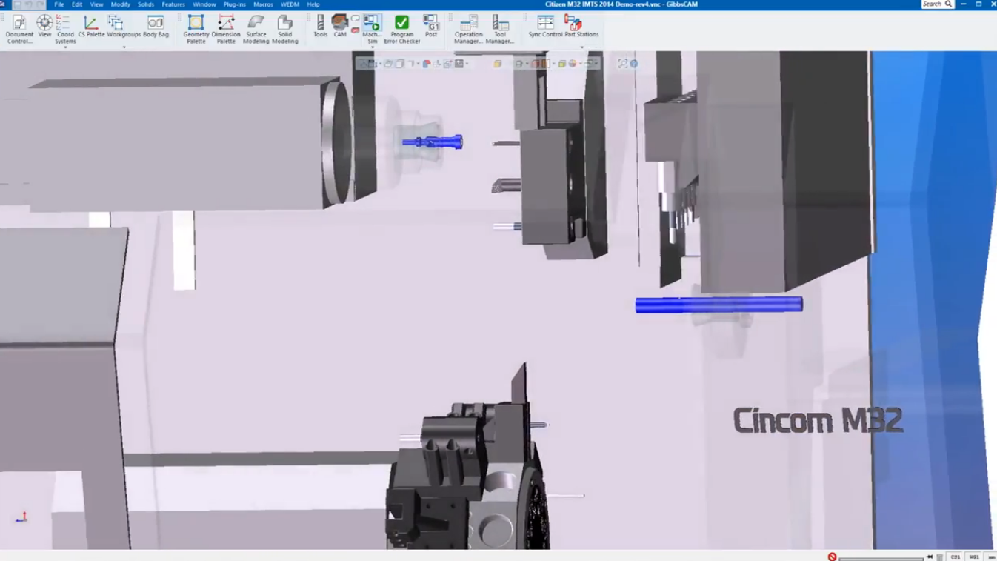The image size is (997, 561).
Task: Open the View palette
Action: click(44, 26)
